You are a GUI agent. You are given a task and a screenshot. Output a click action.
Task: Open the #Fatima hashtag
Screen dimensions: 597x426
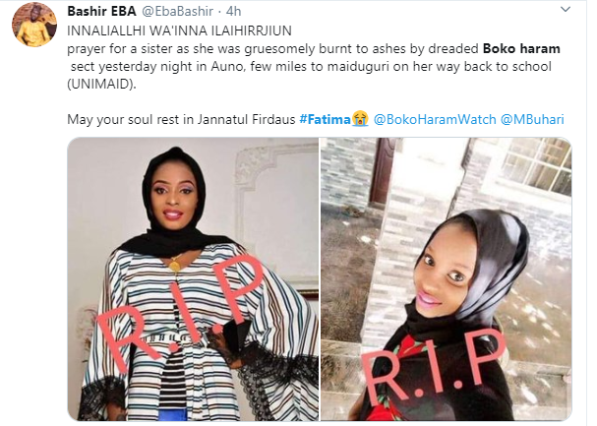pyautogui.click(x=325, y=120)
